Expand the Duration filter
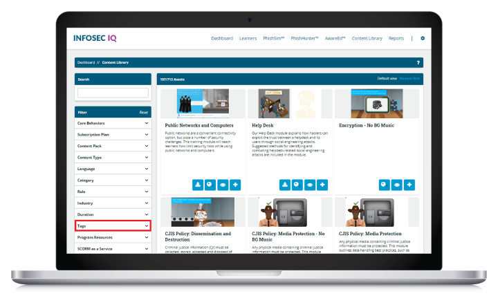Viewport: 498px width, 296px height. 113,214
